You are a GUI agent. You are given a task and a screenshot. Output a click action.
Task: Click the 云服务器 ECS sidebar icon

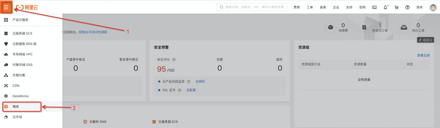6,34
